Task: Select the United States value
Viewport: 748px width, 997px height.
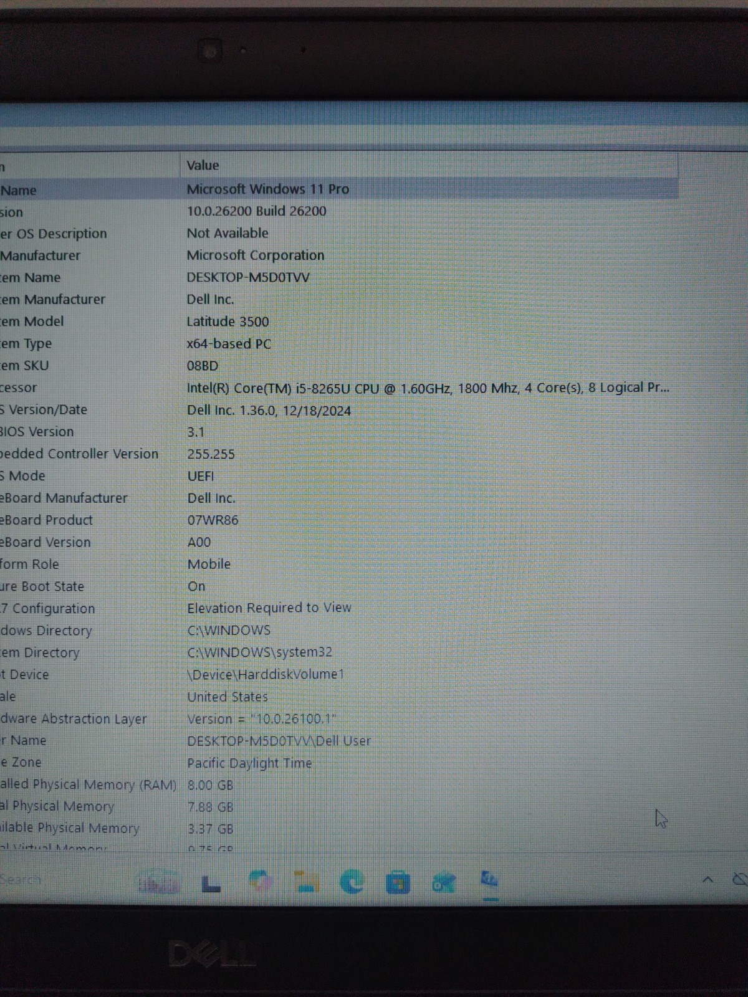Action: pos(228,697)
